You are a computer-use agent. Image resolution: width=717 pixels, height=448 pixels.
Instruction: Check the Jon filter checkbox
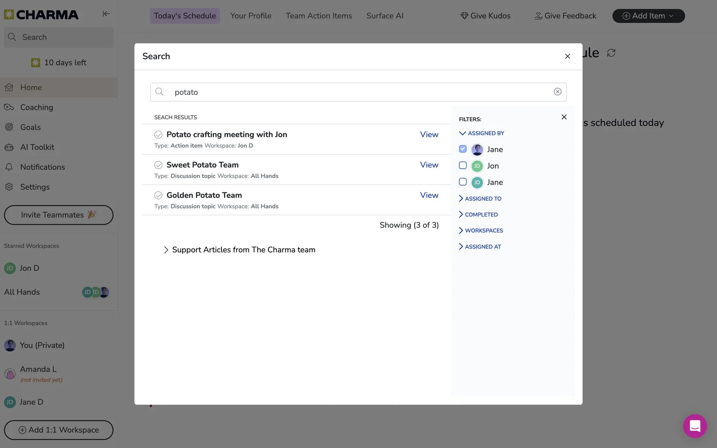tap(463, 165)
